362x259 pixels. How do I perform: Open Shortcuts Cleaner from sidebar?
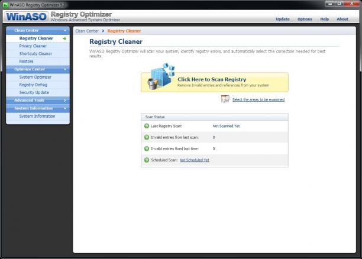38,54
